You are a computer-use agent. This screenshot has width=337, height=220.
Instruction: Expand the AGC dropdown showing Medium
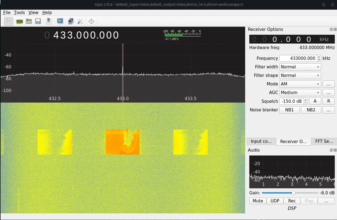click(300, 93)
